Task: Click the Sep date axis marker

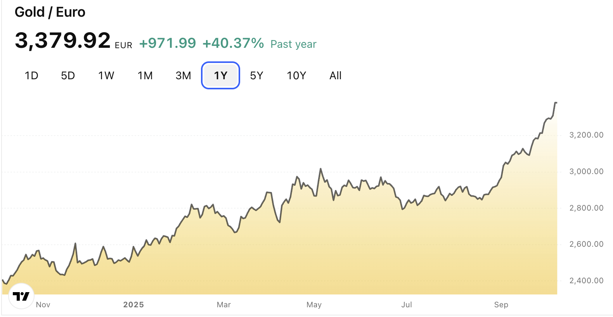Action: [501, 305]
